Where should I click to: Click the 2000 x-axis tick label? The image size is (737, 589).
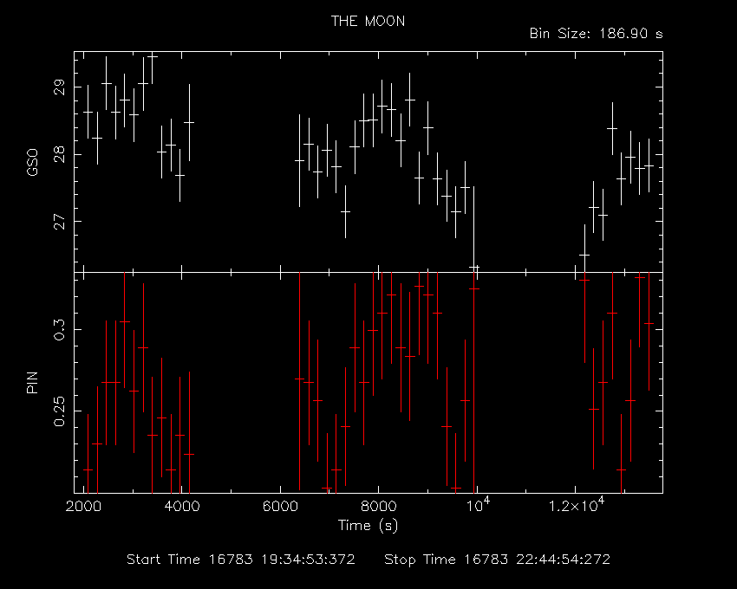point(83,507)
